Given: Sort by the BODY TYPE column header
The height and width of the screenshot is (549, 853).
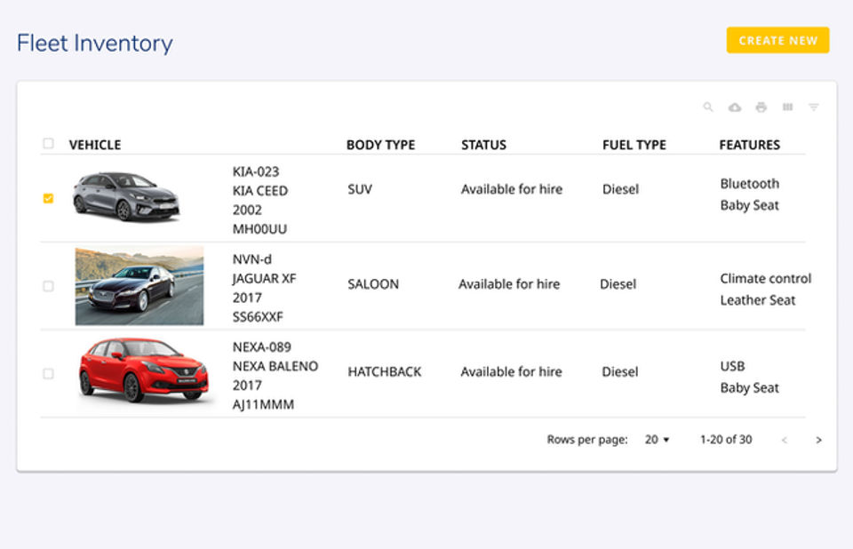Looking at the screenshot, I should [380, 145].
